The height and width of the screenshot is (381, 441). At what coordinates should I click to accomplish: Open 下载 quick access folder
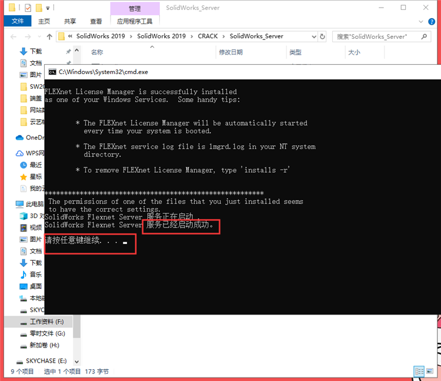pyautogui.click(x=31, y=51)
